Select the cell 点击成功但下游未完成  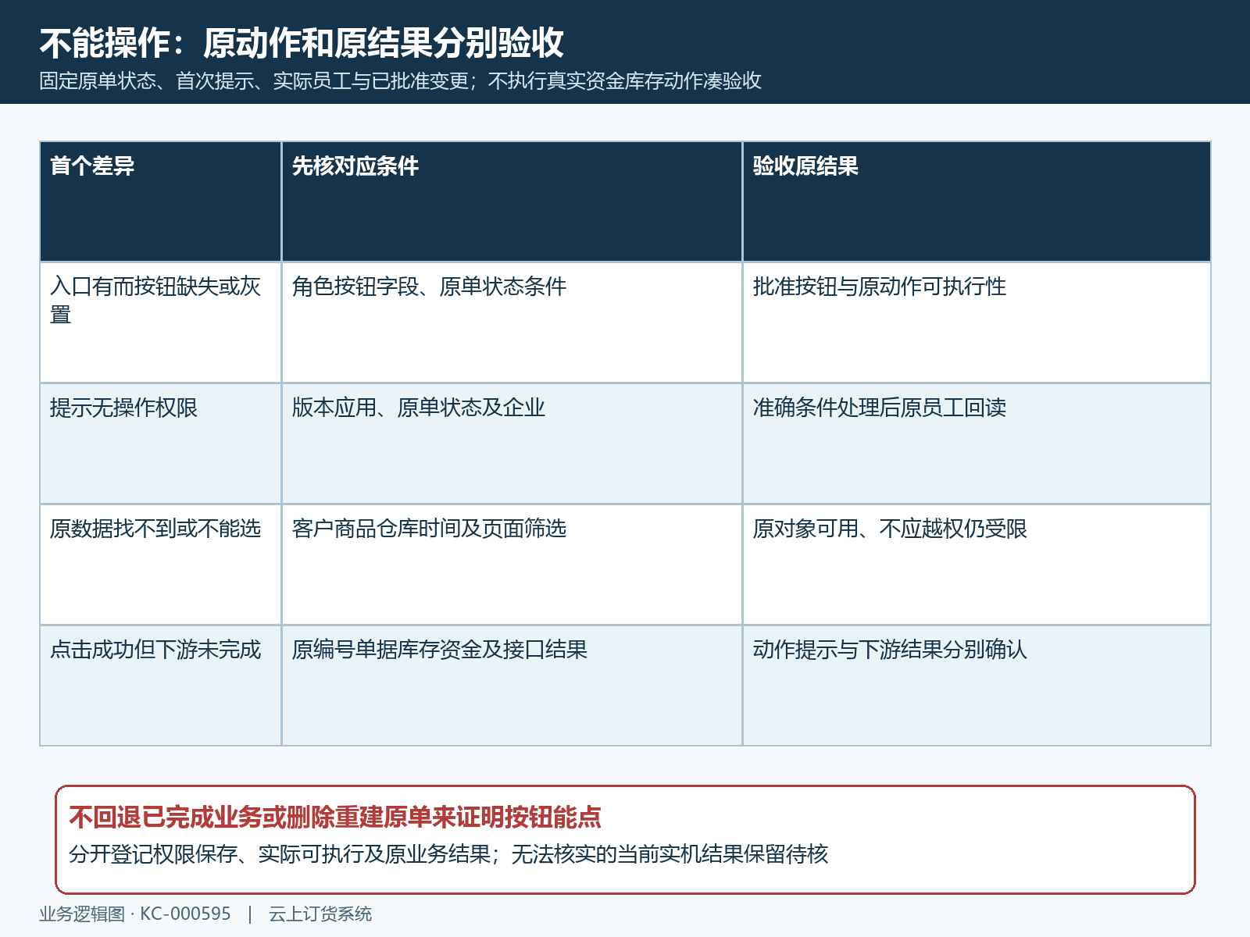[160, 686]
